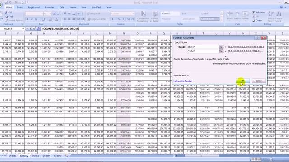
Task: Select the Normal cell style
Action: click(x=170, y=14)
